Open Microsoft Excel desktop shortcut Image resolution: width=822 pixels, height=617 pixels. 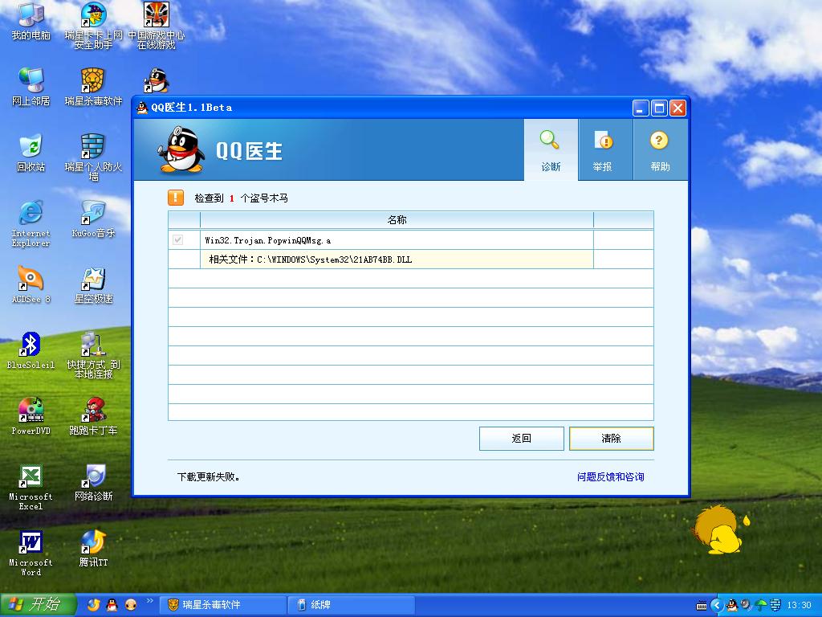31,488
